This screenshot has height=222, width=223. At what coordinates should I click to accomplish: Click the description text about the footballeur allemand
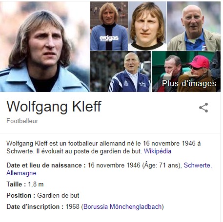[103, 148]
